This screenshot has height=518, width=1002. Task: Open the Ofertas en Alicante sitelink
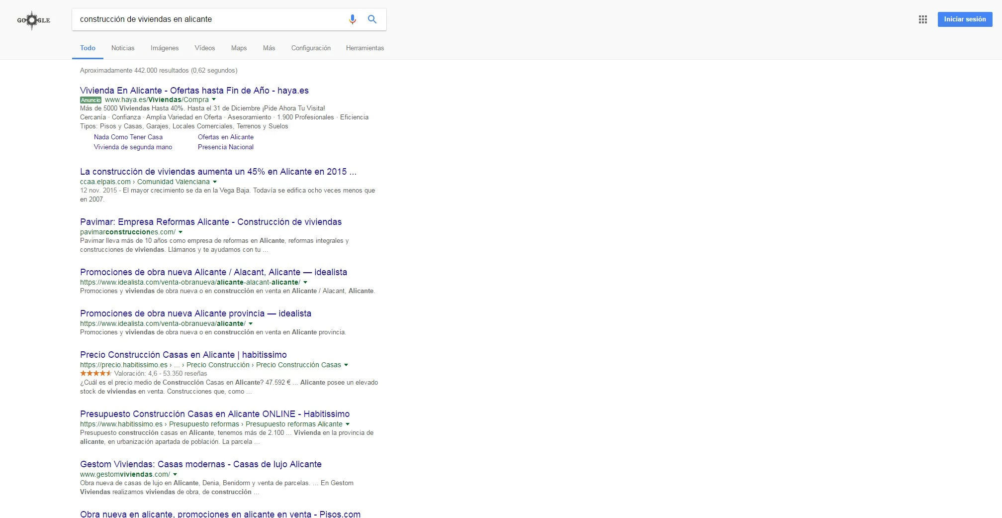[226, 137]
